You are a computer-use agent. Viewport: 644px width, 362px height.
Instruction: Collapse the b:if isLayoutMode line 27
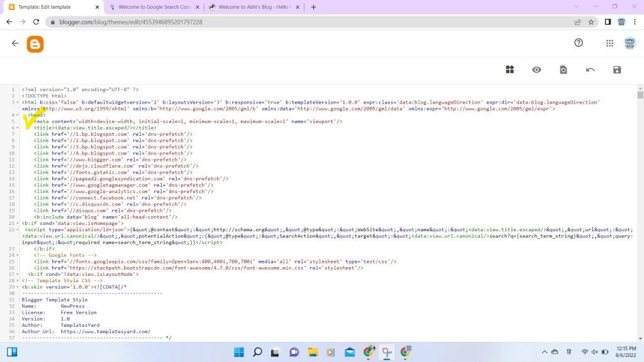point(17,274)
